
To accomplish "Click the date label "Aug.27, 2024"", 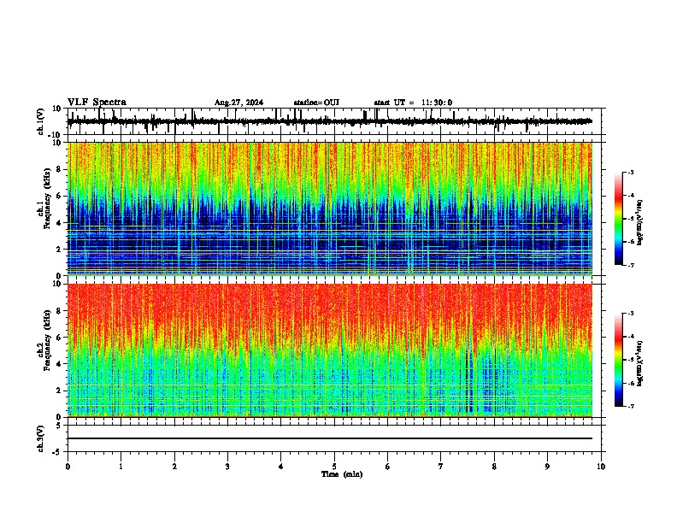I will click(238, 103).
